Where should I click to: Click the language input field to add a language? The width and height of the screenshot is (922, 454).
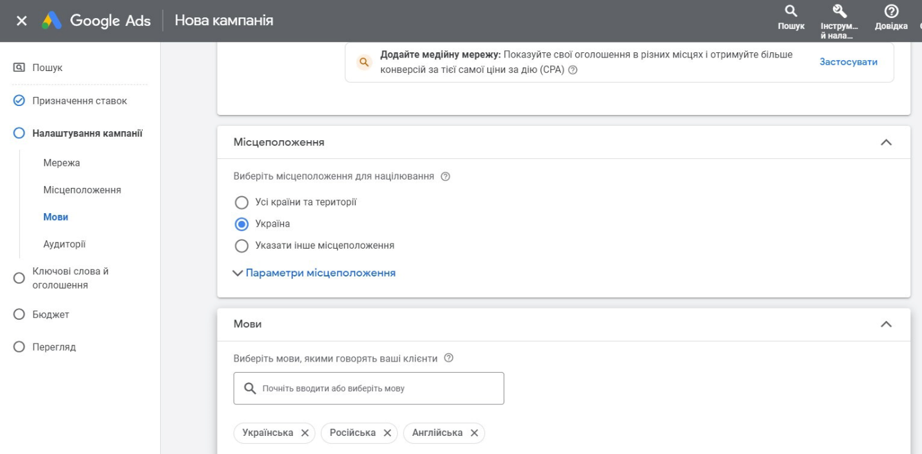tap(368, 387)
